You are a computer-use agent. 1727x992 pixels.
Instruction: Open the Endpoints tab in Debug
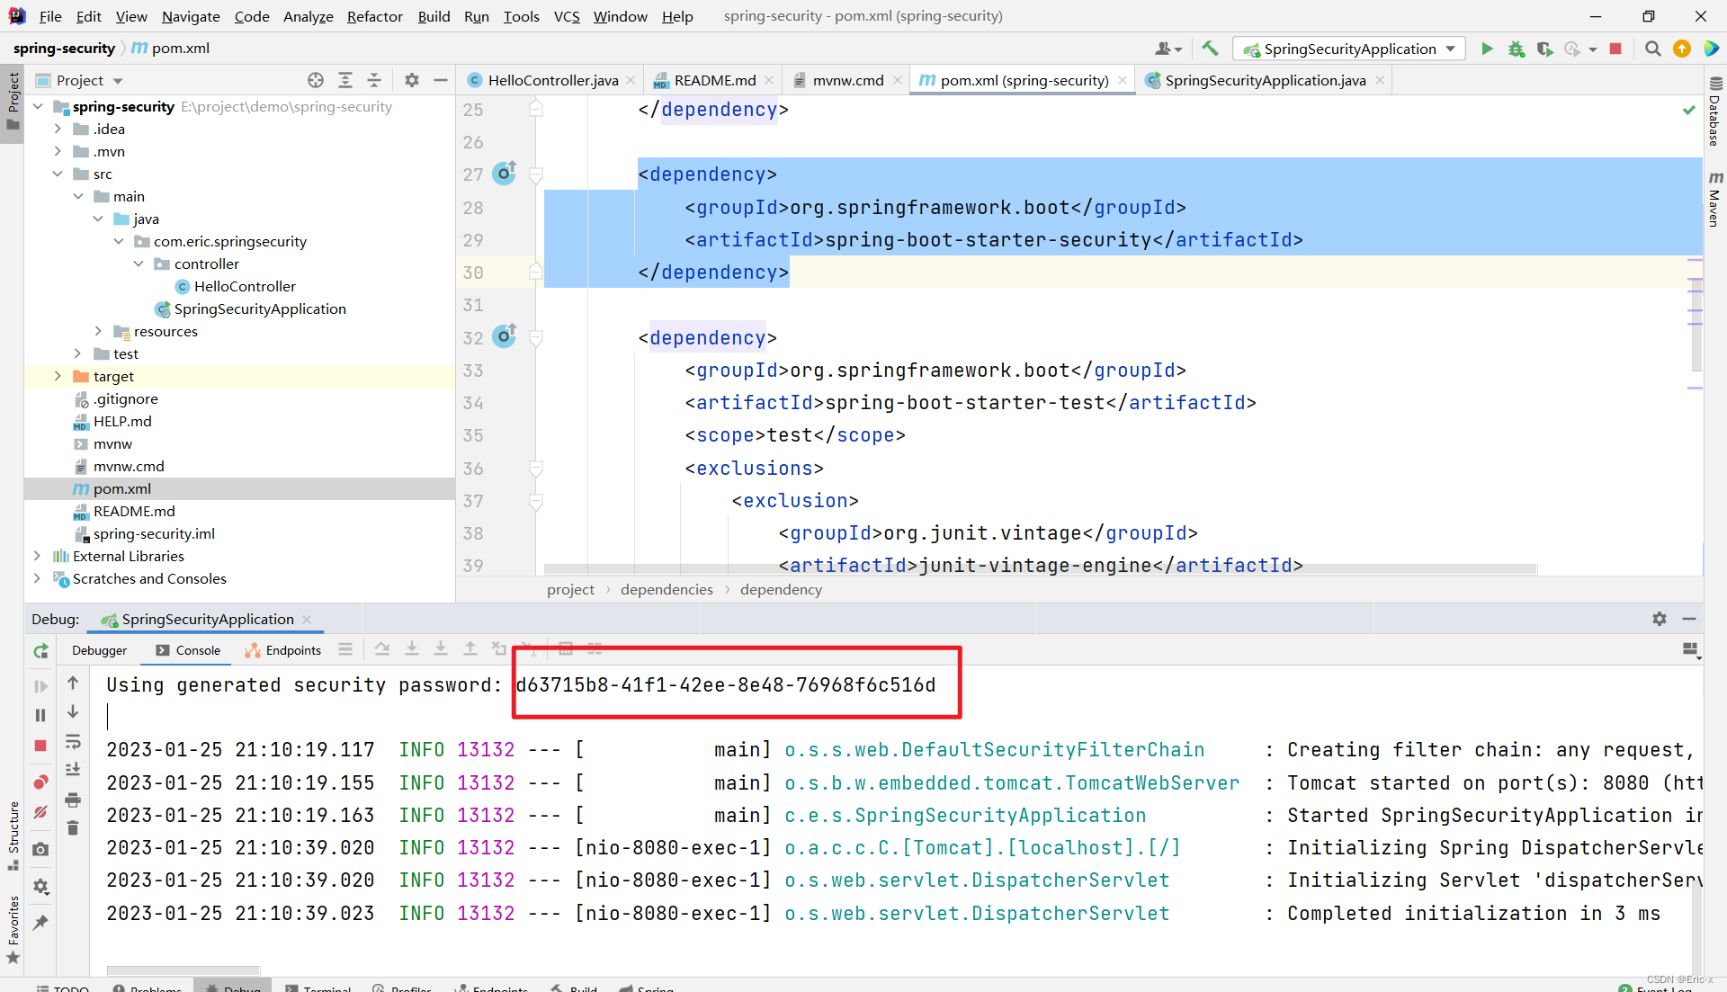click(283, 650)
